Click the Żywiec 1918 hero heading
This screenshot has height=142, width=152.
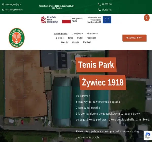click(103, 82)
